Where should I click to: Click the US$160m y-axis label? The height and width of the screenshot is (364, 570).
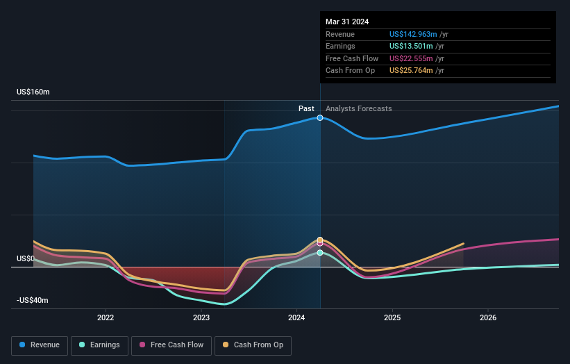coord(33,92)
